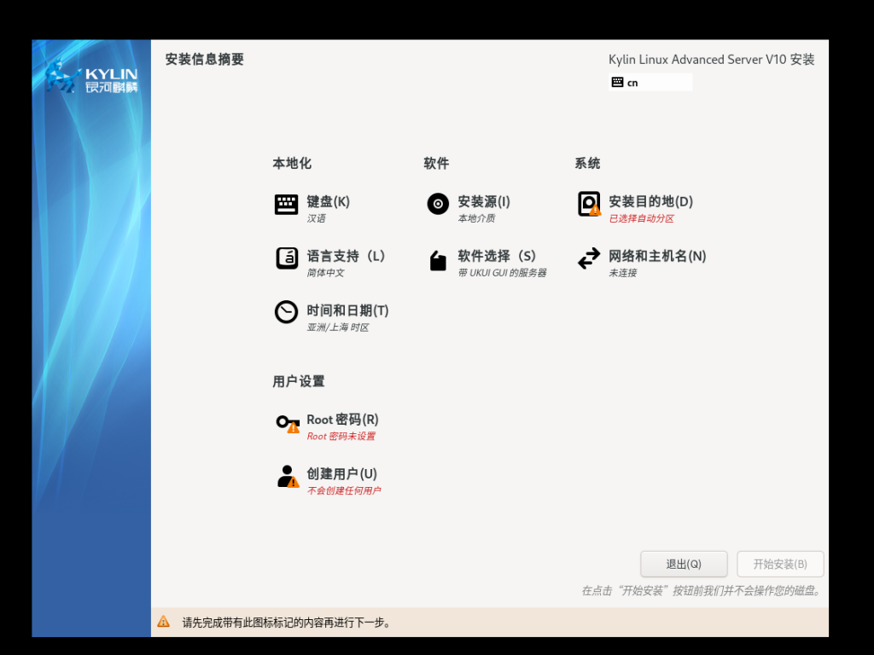The height and width of the screenshot is (655, 874).
Task: Click the 开始安装(B) begin installation button
Action: point(780,565)
